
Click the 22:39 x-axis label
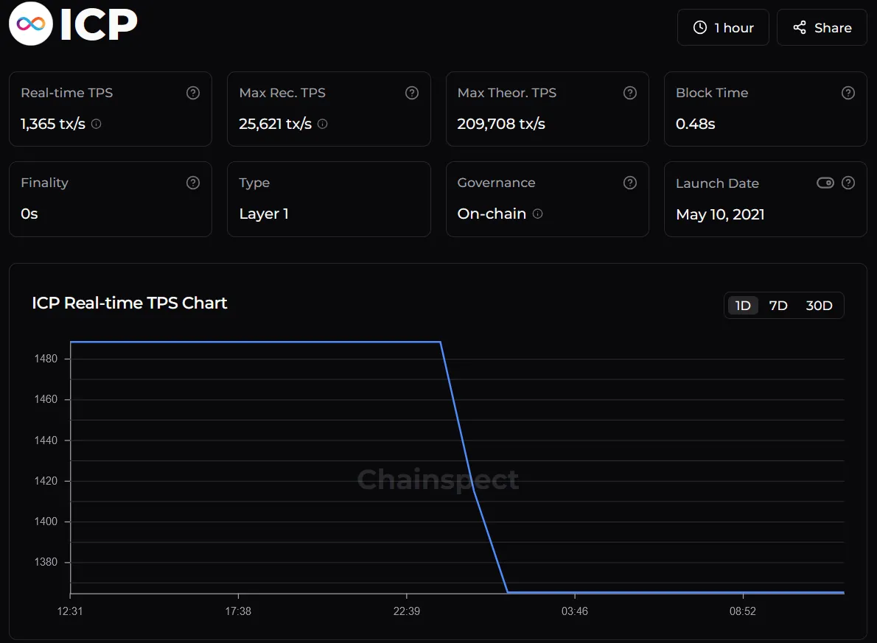pyautogui.click(x=407, y=611)
